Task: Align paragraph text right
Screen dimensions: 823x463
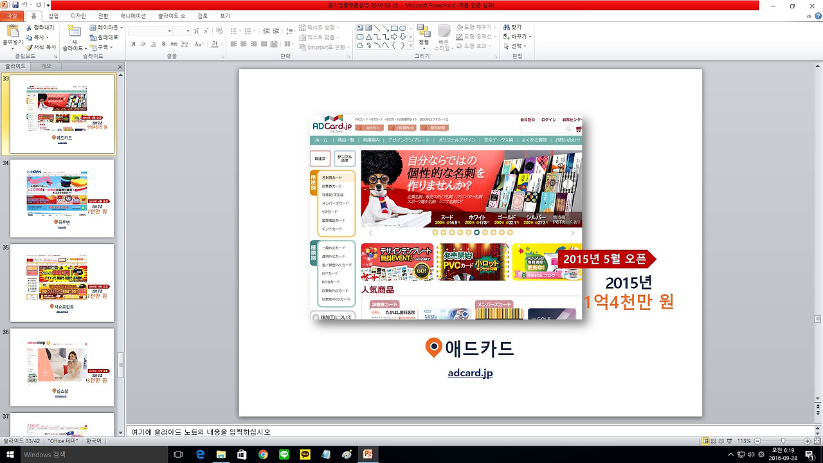Action: tap(255, 44)
